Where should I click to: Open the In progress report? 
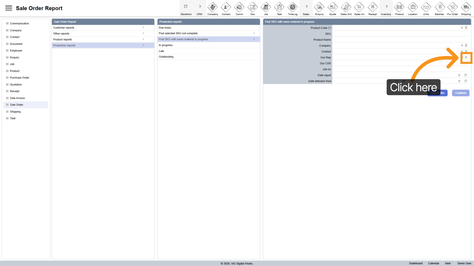tap(209, 45)
